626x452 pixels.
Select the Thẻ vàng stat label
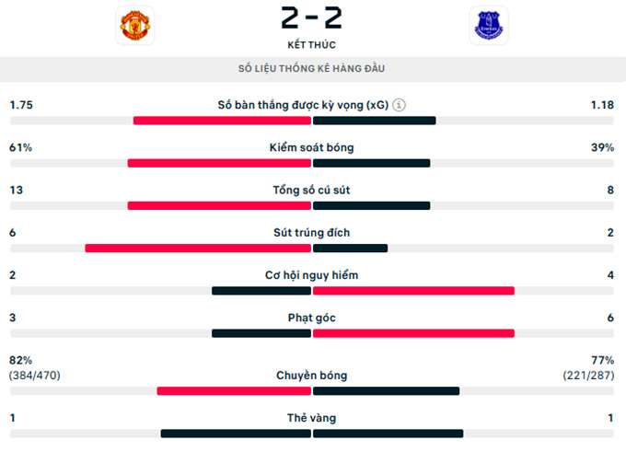[311, 418]
